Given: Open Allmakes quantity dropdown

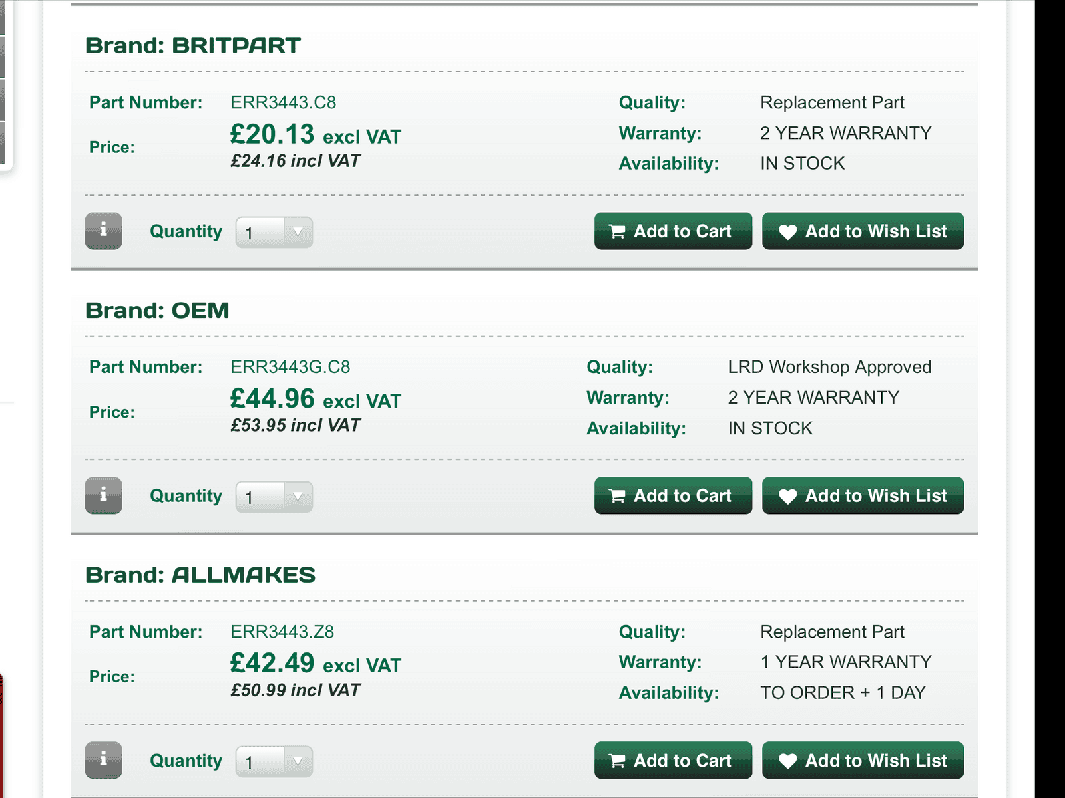Looking at the screenshot, I should (274, 761).
